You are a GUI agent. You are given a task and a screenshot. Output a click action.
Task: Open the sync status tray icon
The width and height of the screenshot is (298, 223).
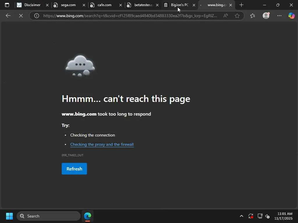251,216
